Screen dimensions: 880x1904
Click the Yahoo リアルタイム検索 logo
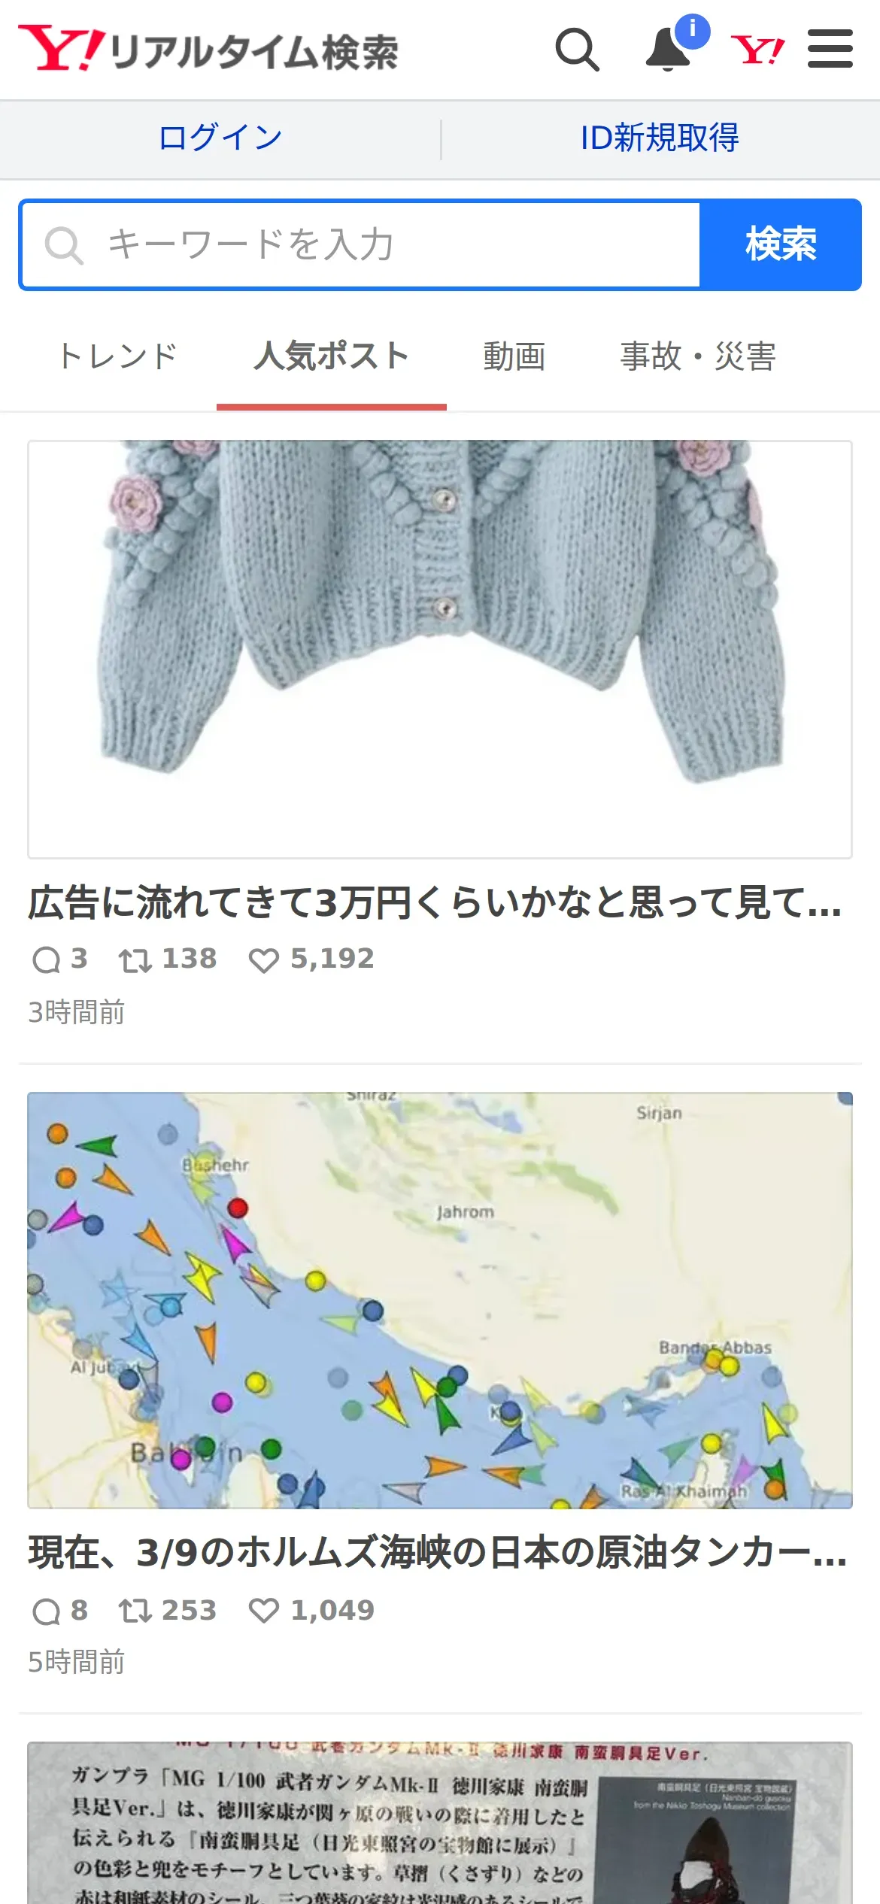pyautogui.click(x=208, y=50)
